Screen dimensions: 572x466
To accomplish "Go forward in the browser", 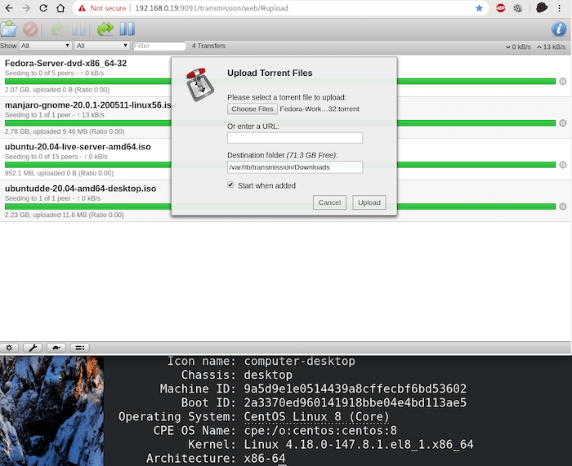I will tap(26, 8).
